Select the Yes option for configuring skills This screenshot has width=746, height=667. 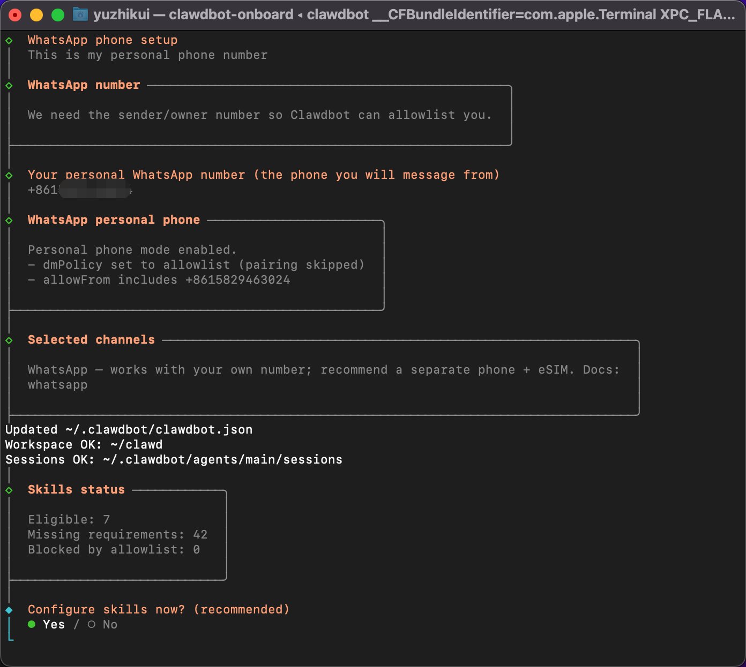coord(46,624)
